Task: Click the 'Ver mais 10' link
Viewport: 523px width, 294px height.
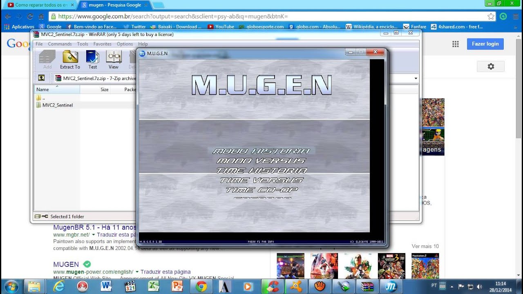Action: pyautogui.click(x=425, y=246)
